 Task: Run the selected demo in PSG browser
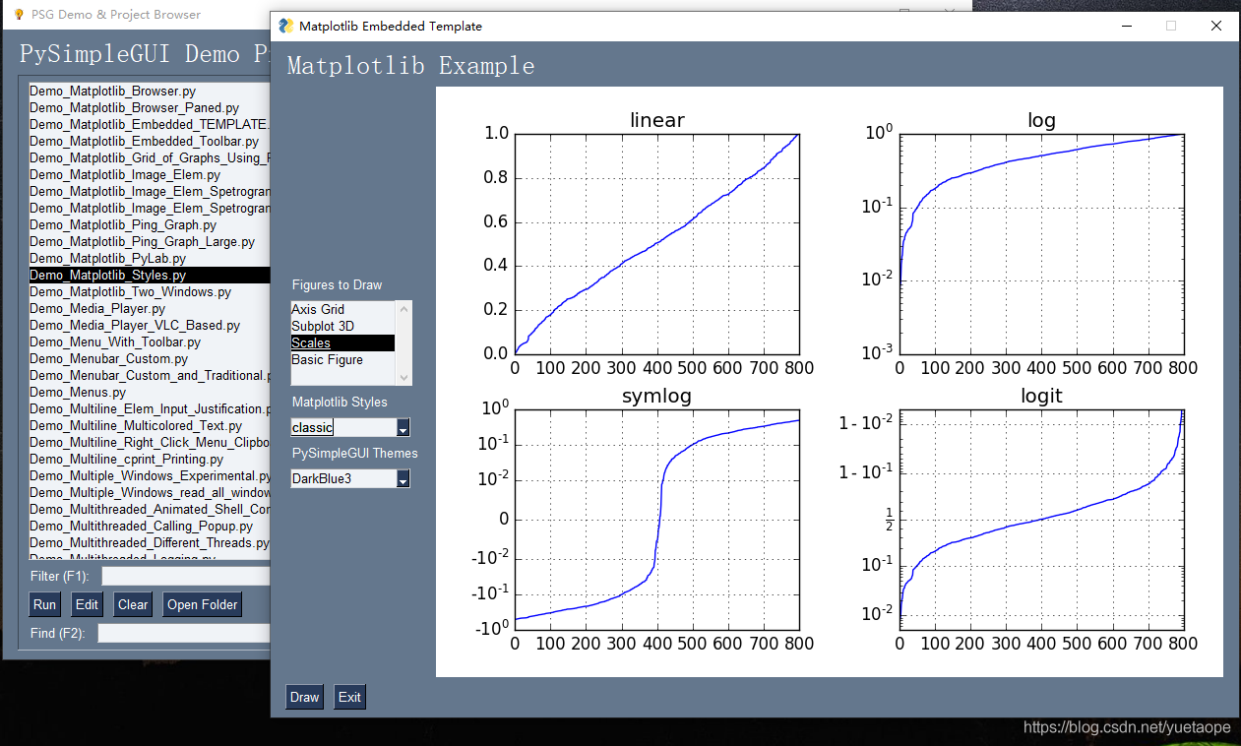click(x=44, y=604)
